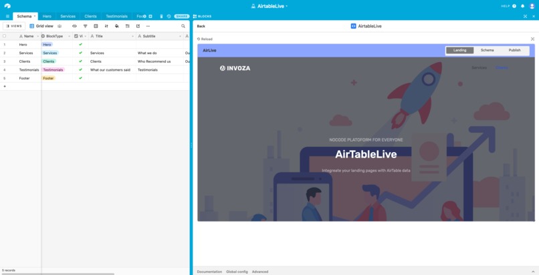
Task: Open the Global config link
Action: click(x=237, y=272)
